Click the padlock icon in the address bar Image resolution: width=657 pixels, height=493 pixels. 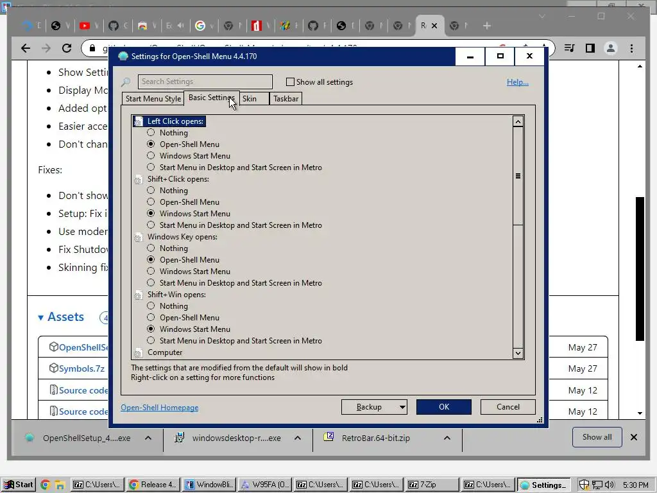[x=92, y=48]
